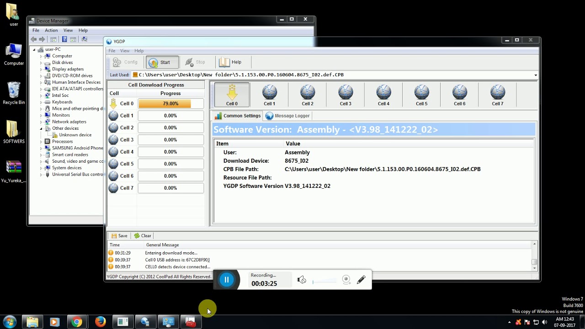Click the recorder's pencil annotation icon
Screen dimensions: 585x329
coord(361,280)
